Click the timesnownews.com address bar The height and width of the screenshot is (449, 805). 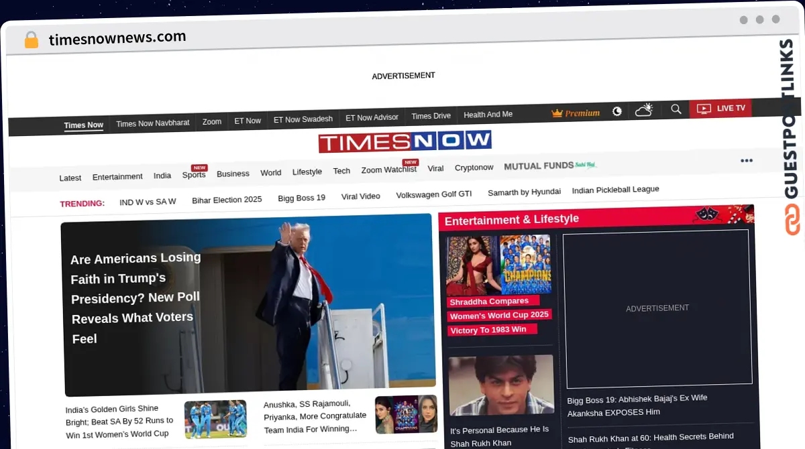117,38
